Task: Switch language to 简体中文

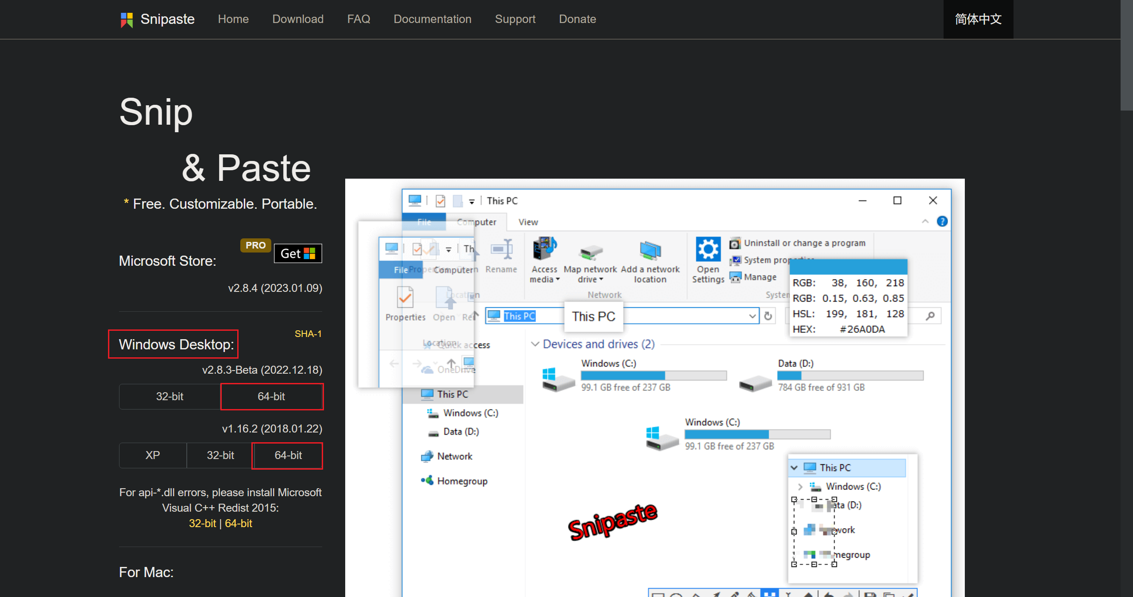Action: coord(978,19)
